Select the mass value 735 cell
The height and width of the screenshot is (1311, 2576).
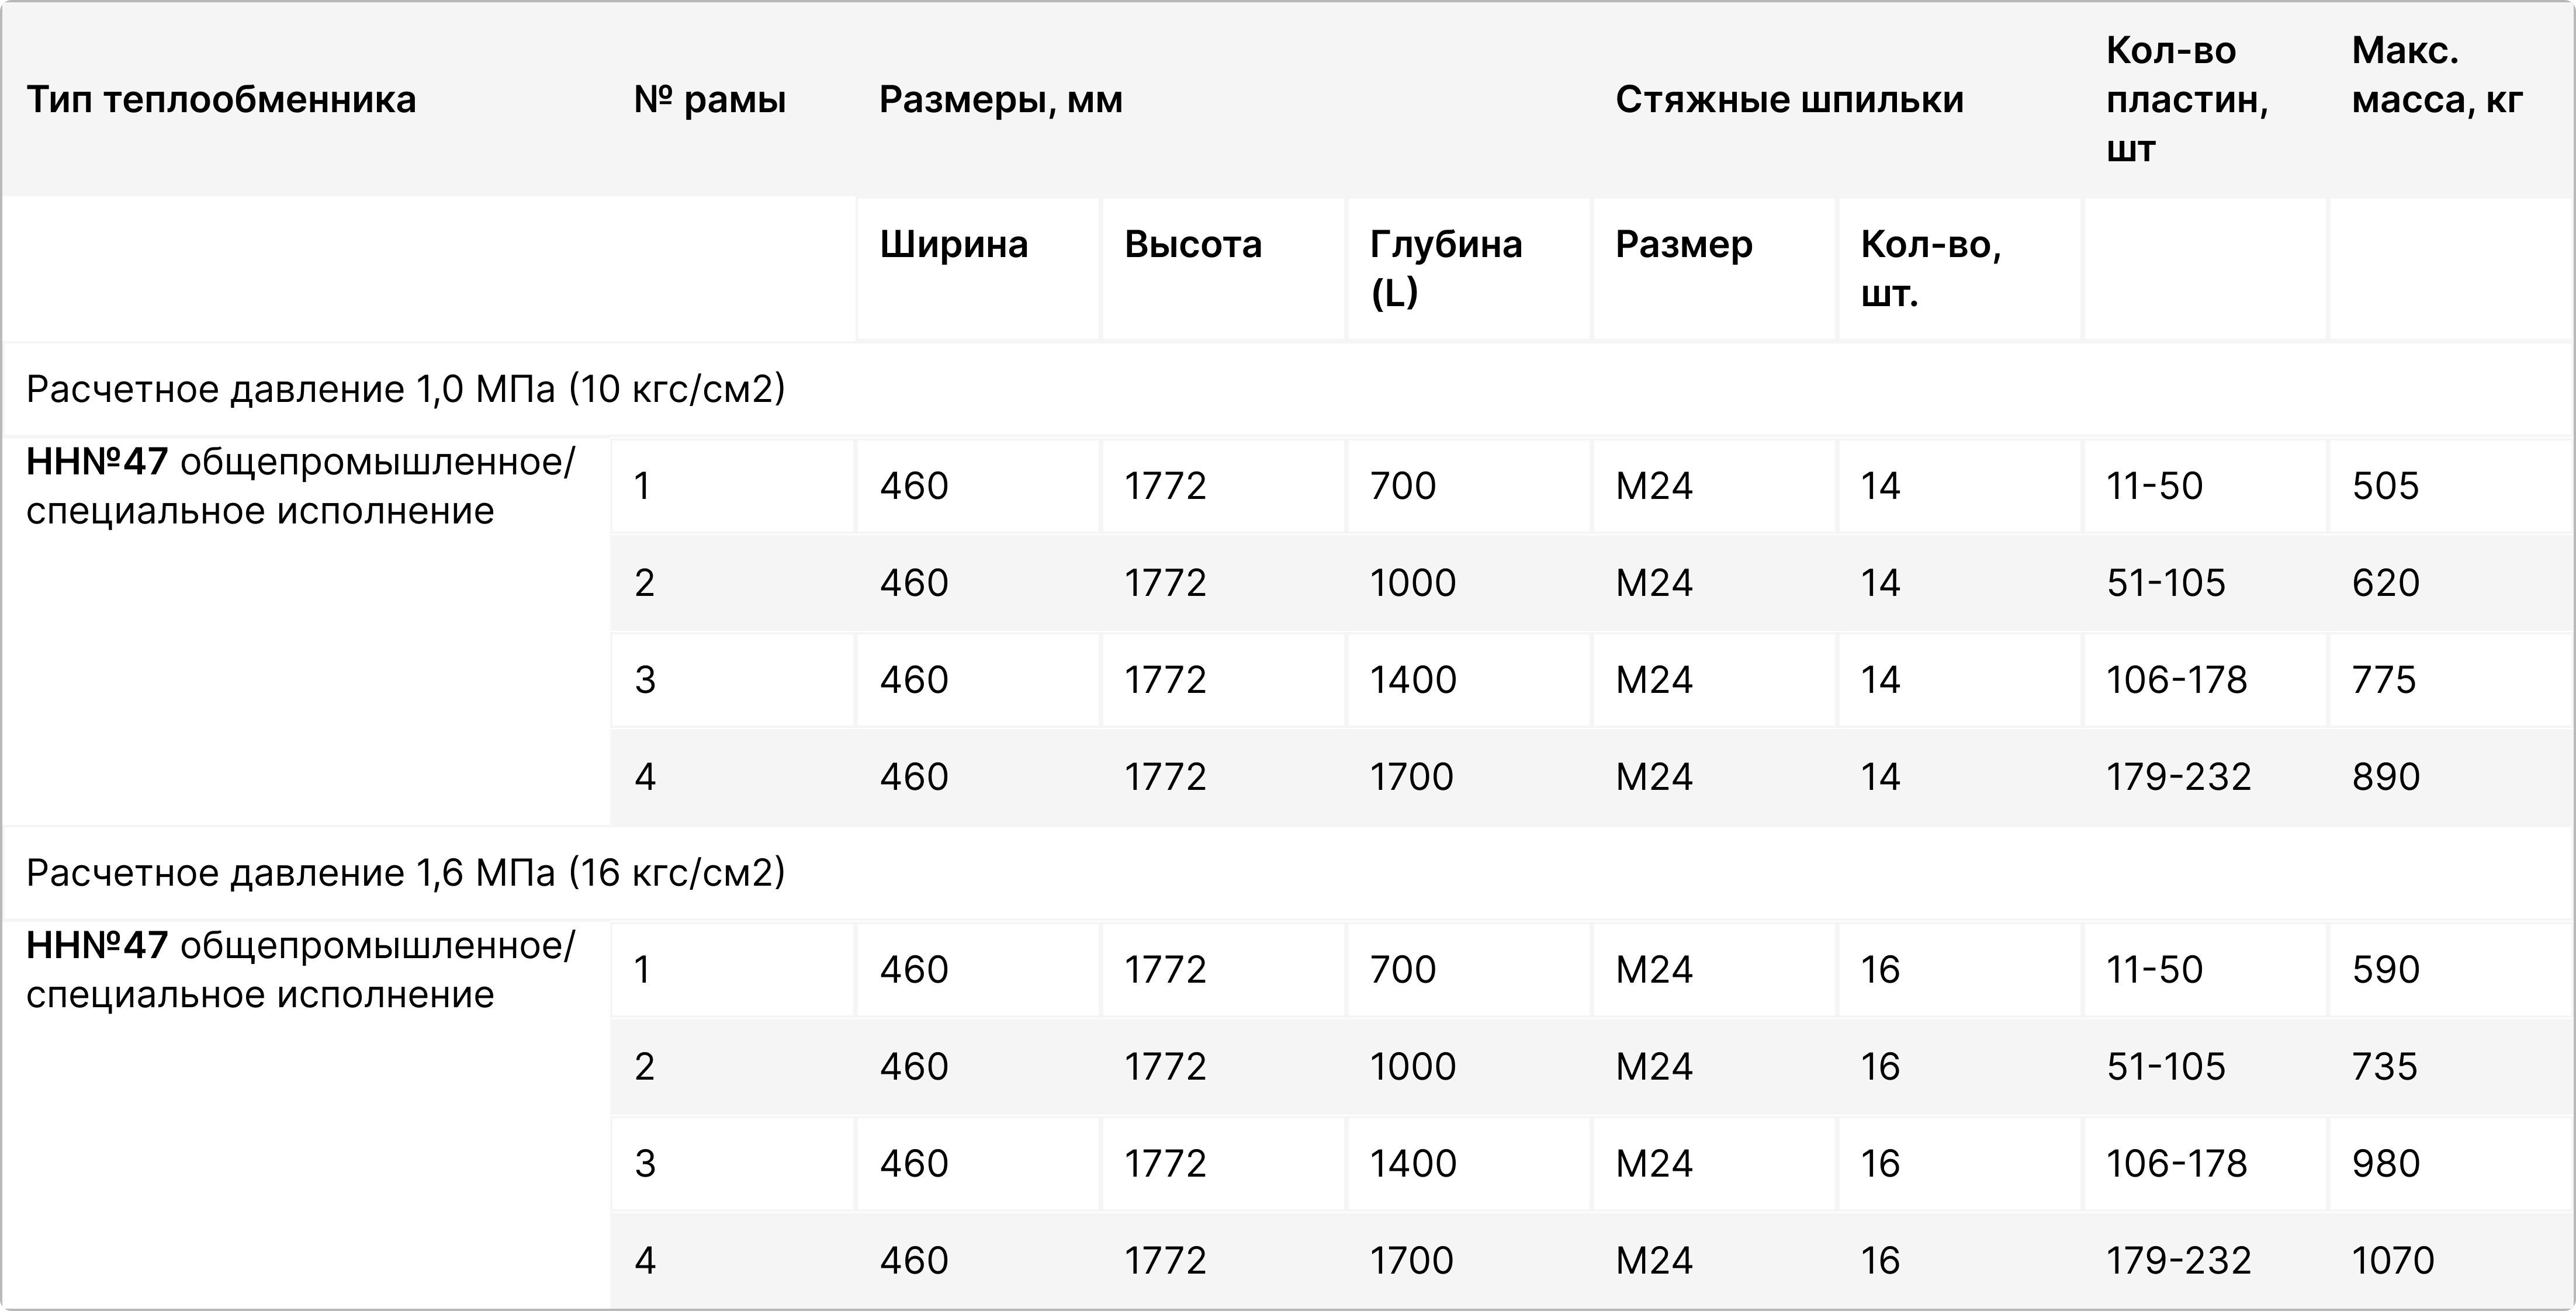pyautogui.click(x=2384, y=1067)
